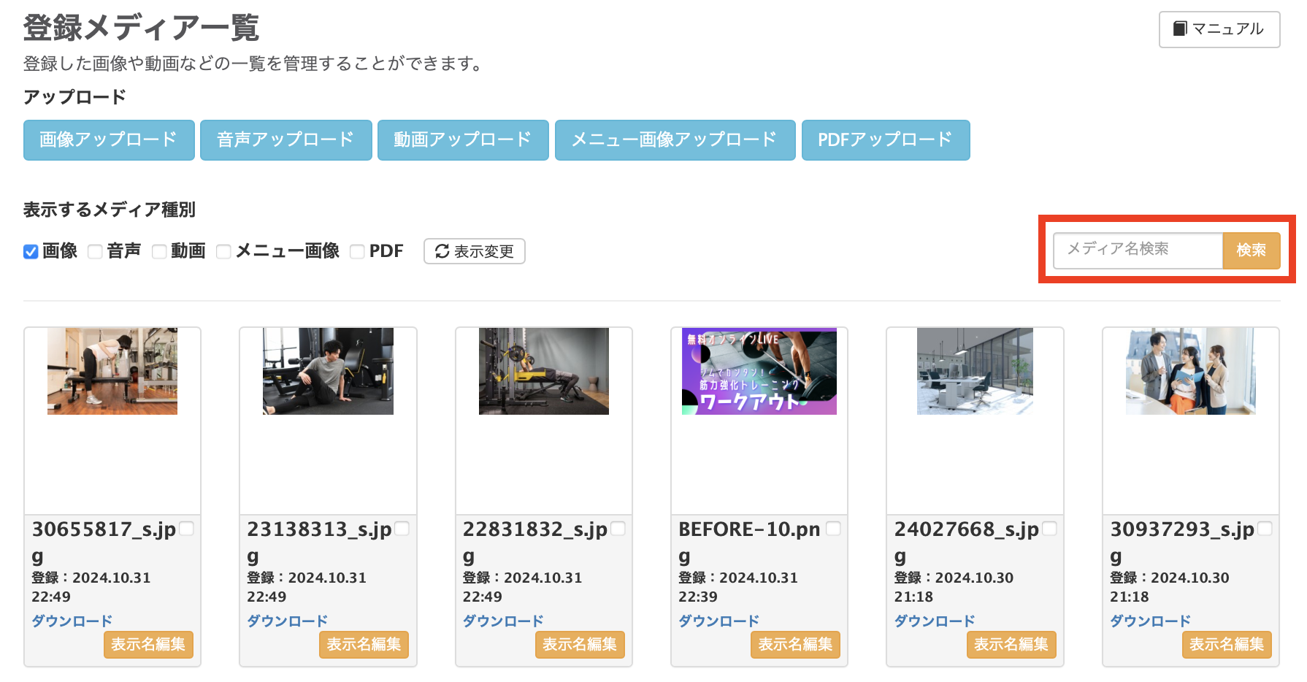Click the book icon on マニュアル button
The height and width of the screenshot is (682, 1307).
tap(1181, 29)
